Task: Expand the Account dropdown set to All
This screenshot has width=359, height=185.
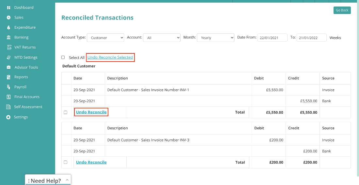Action: pos(162,38)
